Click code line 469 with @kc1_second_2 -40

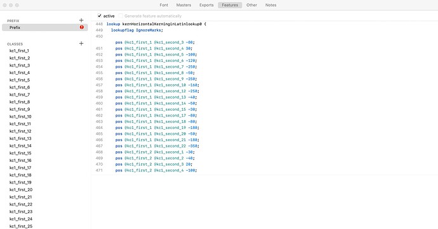pyautogui.click(x=155, y=158)
